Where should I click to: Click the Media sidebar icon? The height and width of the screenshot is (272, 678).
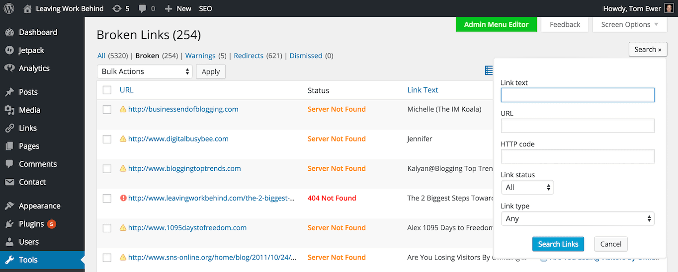point(9,110)
